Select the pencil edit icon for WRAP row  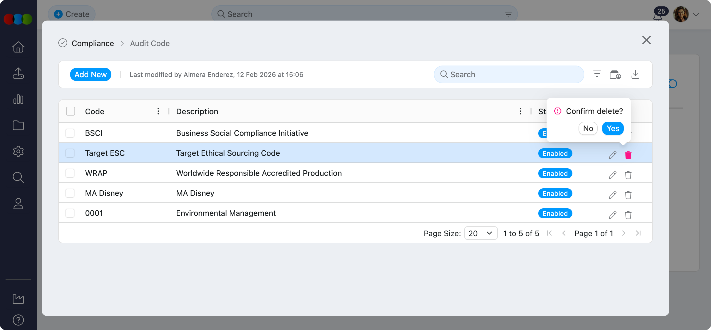click(x=612, y=175)
